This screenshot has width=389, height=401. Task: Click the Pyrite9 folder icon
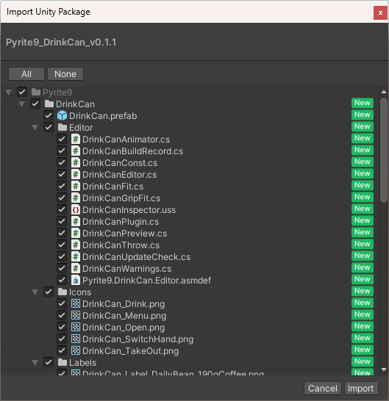36,92
